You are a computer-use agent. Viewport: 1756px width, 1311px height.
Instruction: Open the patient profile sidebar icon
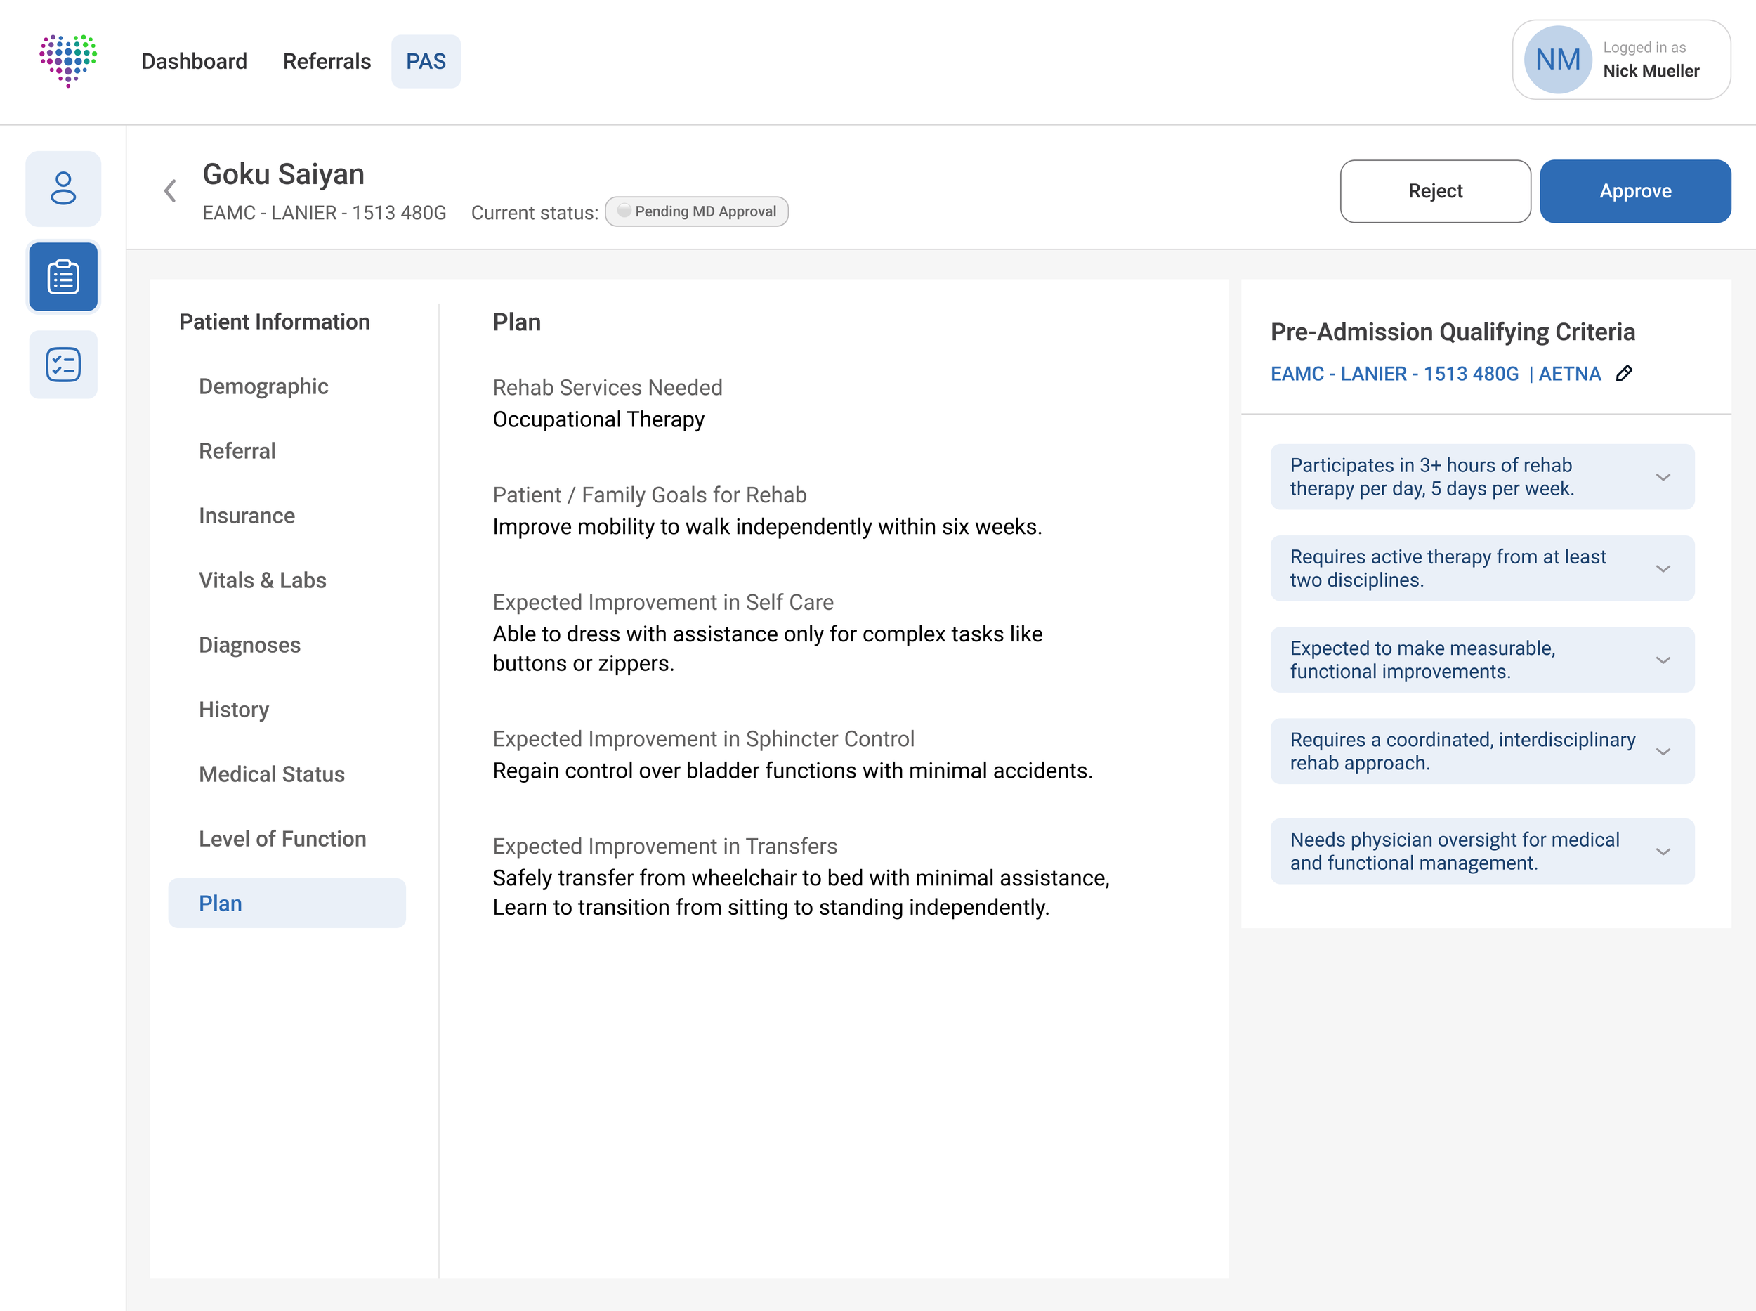[x=63, y=189]
